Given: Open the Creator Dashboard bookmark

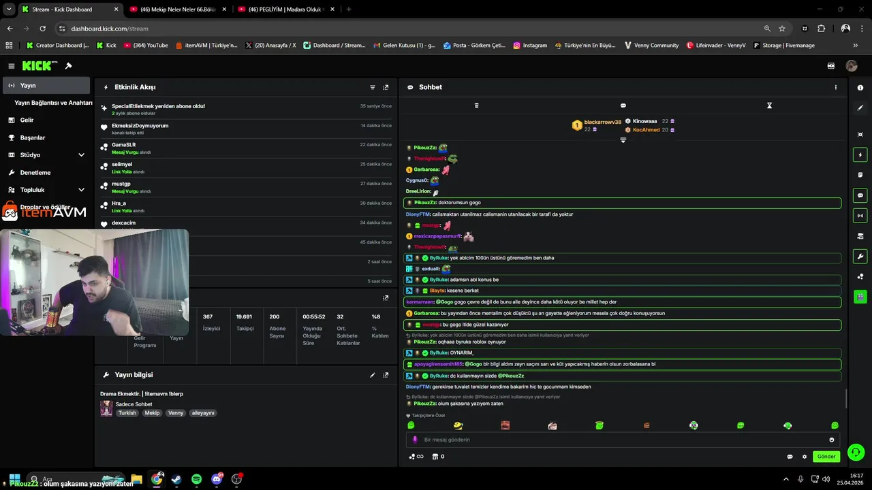Looking at the screenshot, I should 57,45.
